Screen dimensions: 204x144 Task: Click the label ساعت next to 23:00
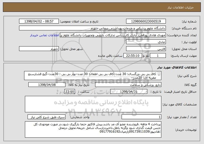click(x=84, y=92)
